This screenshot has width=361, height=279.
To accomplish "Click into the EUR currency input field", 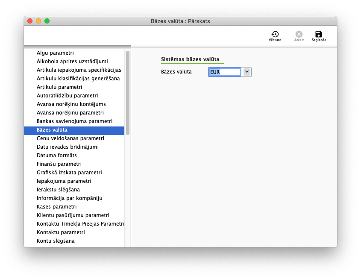I will (224, 72).
